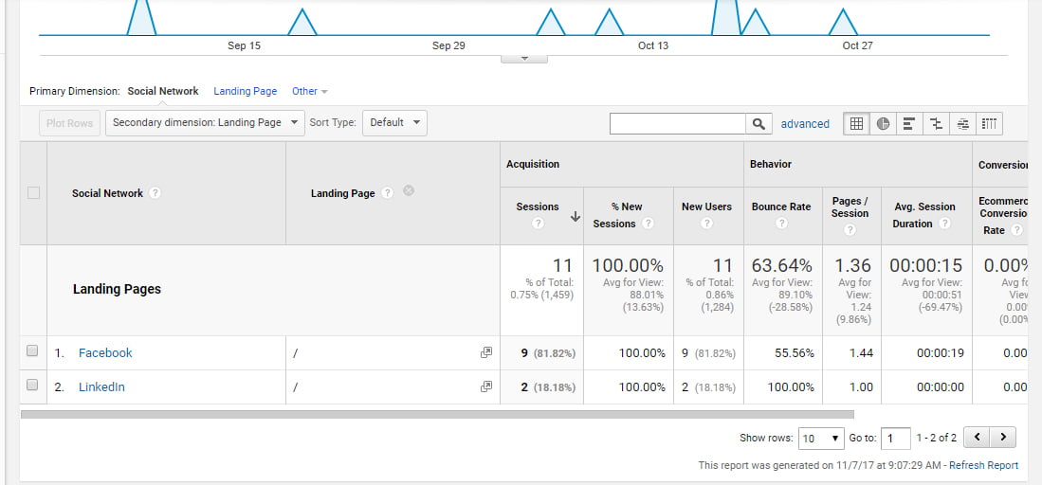Check the LinkedIn row checkbox
Screen dimensions: 1042x485
click(32, 385)
